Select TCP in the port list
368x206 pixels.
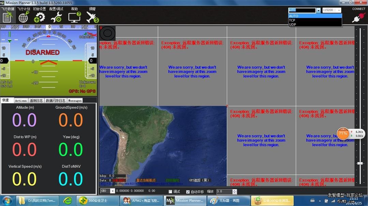(x=315, y=20)
